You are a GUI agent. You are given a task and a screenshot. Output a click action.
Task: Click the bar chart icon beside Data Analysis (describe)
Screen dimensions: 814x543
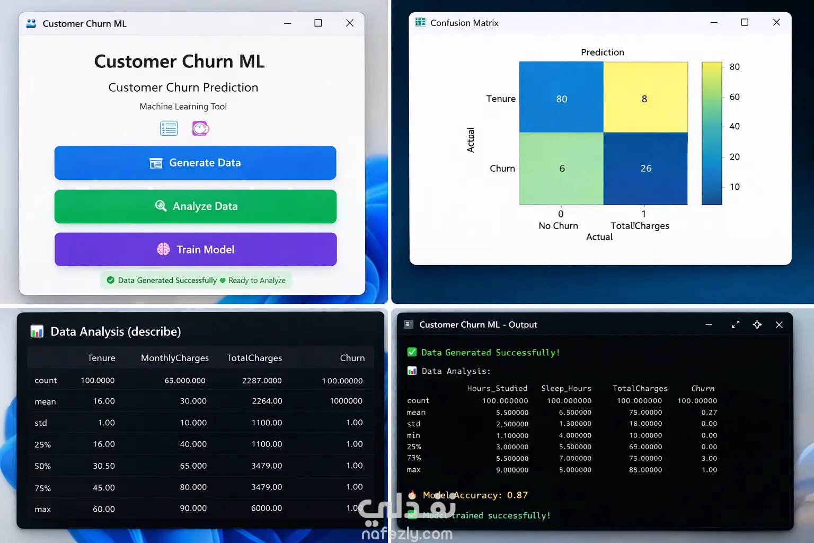click(x=37, y=331)
